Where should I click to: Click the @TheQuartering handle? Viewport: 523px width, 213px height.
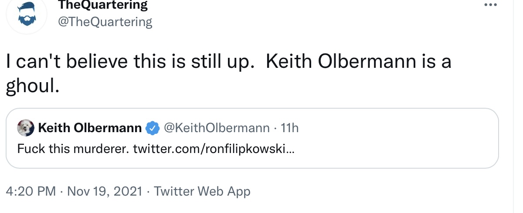click(105, 22)
